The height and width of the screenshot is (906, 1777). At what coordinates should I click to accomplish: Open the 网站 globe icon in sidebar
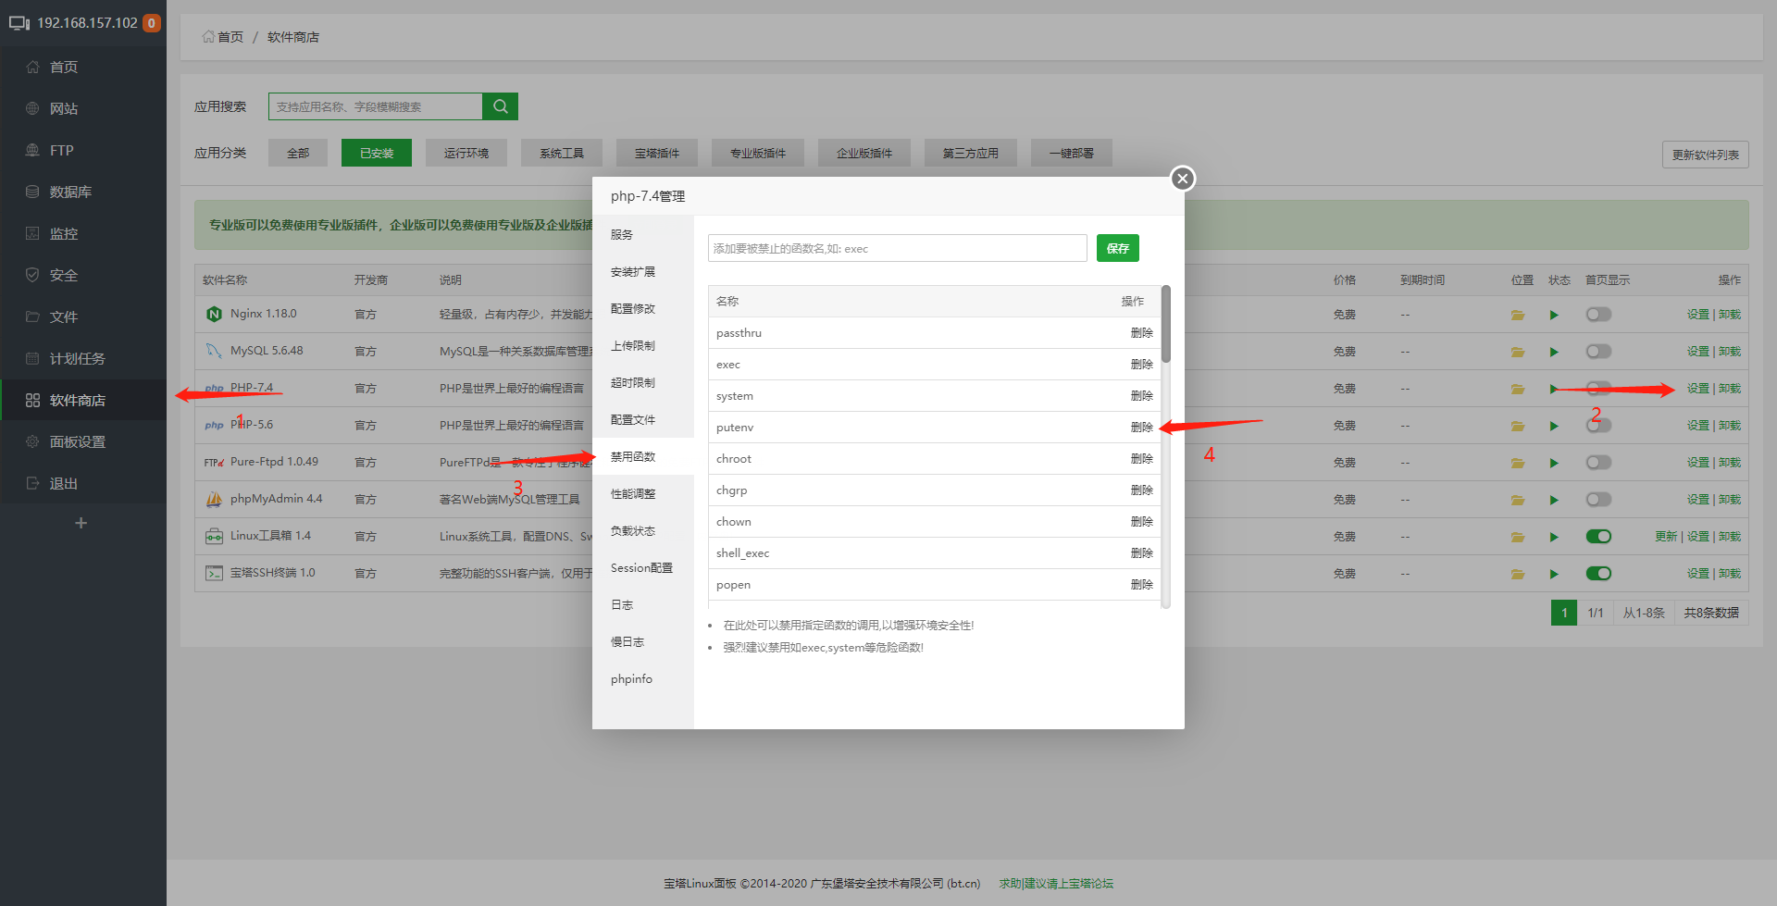click(32, 108)
